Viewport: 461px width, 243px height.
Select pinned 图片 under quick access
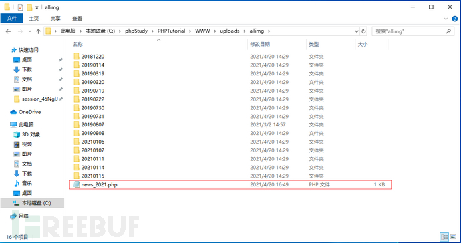coord(27,89)
